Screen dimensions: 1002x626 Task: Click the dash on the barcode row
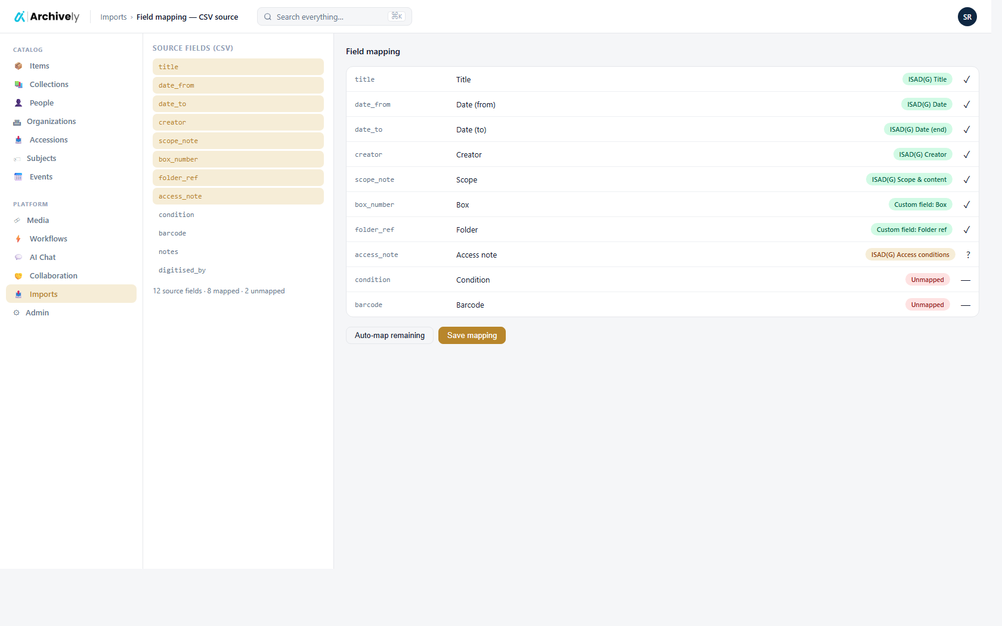coord(966,305)
